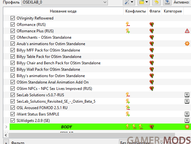The height and width of the screenshot is (144, 191).
Task: Click iWant Status Bars calendar icon
Action: [x=187, y=114]
